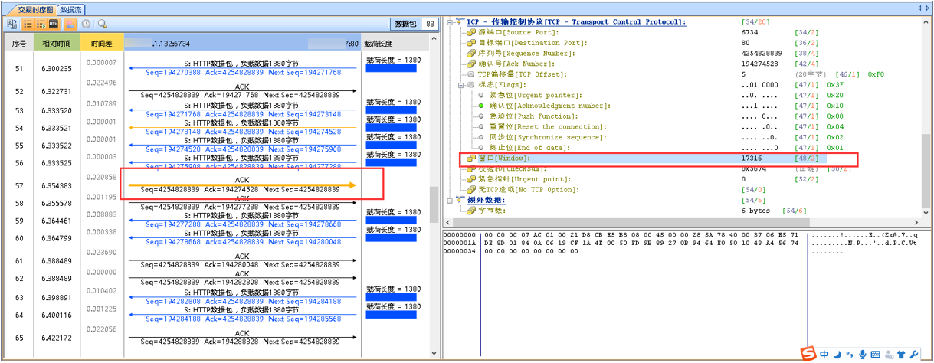The image size is (934, 363).
Task: Open Sogou input wrench settings icon
Action: pos(913,354)
